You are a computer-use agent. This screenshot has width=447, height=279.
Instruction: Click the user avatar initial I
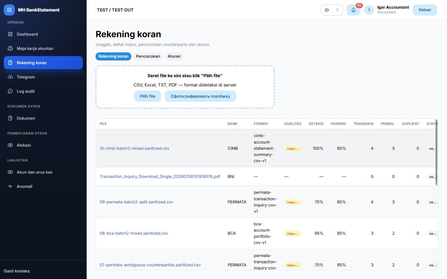(369, 10)
